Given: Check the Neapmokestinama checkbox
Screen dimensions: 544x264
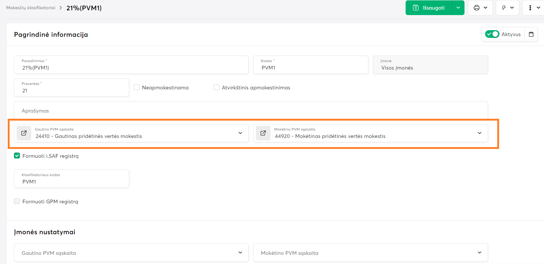Looking at the screenshot, I should pyautogui.click(x=137, y=88).
